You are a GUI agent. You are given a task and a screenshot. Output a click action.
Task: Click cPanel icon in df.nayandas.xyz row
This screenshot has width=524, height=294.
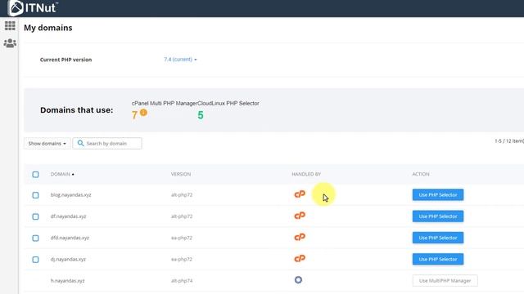point(300,216)
